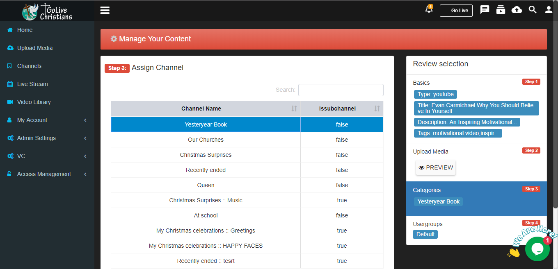Click the Step 3 badge beside Categories
Viewport: 558px width, 269px height.
(x=531, y=189)
